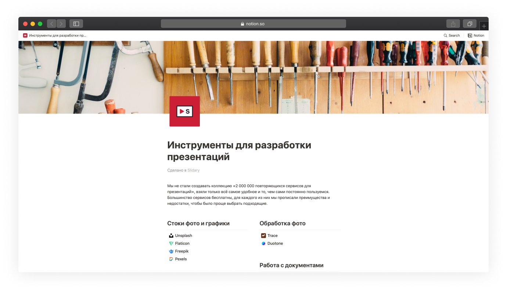Click the page breadcrumb title

[x=58, y=36]
